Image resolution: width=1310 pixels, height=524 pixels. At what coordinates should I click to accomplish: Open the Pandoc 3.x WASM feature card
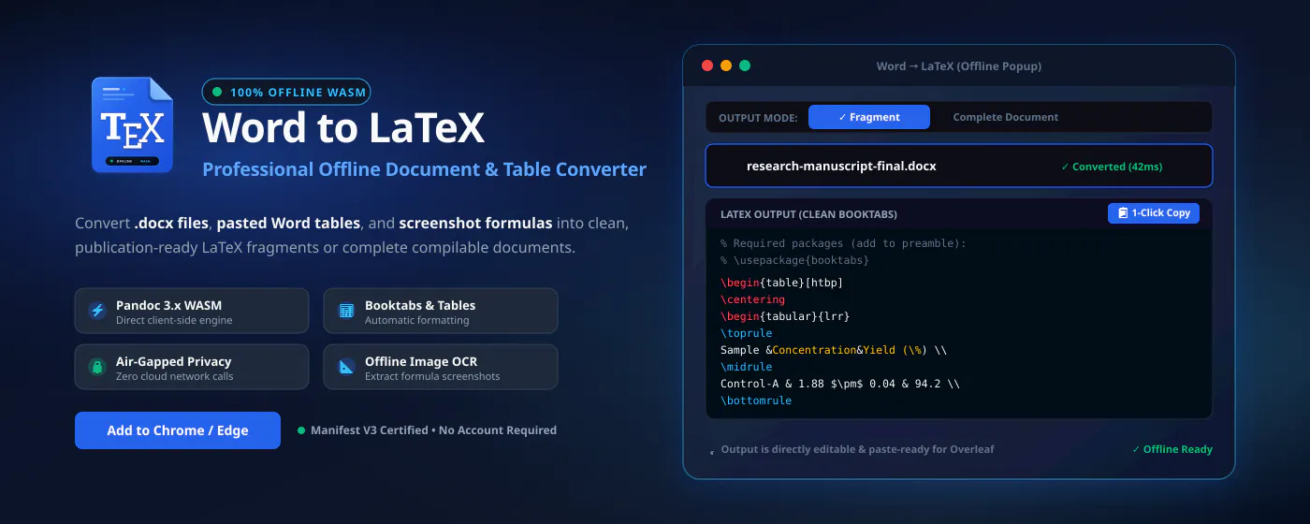coord(192,311)
